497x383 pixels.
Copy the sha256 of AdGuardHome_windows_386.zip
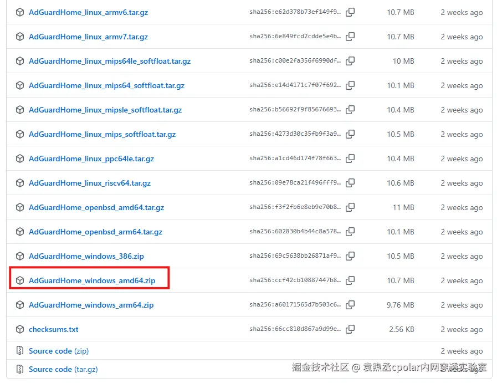350,256
